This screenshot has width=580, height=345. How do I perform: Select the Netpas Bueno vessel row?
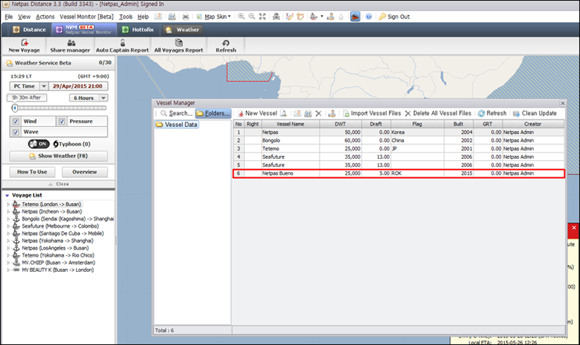click(x=399, y=173)
